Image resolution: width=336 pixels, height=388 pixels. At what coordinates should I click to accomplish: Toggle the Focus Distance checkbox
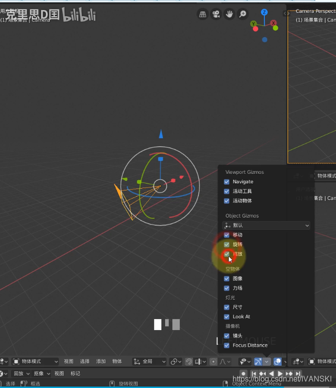pyautogui.click(x=226, y=345)
